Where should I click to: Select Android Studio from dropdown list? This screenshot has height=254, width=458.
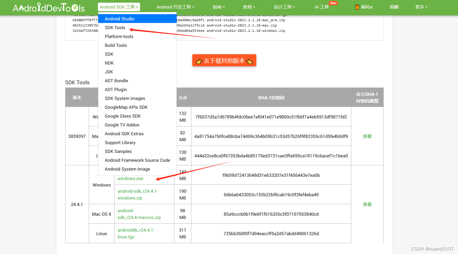click(x=137, y=19)
